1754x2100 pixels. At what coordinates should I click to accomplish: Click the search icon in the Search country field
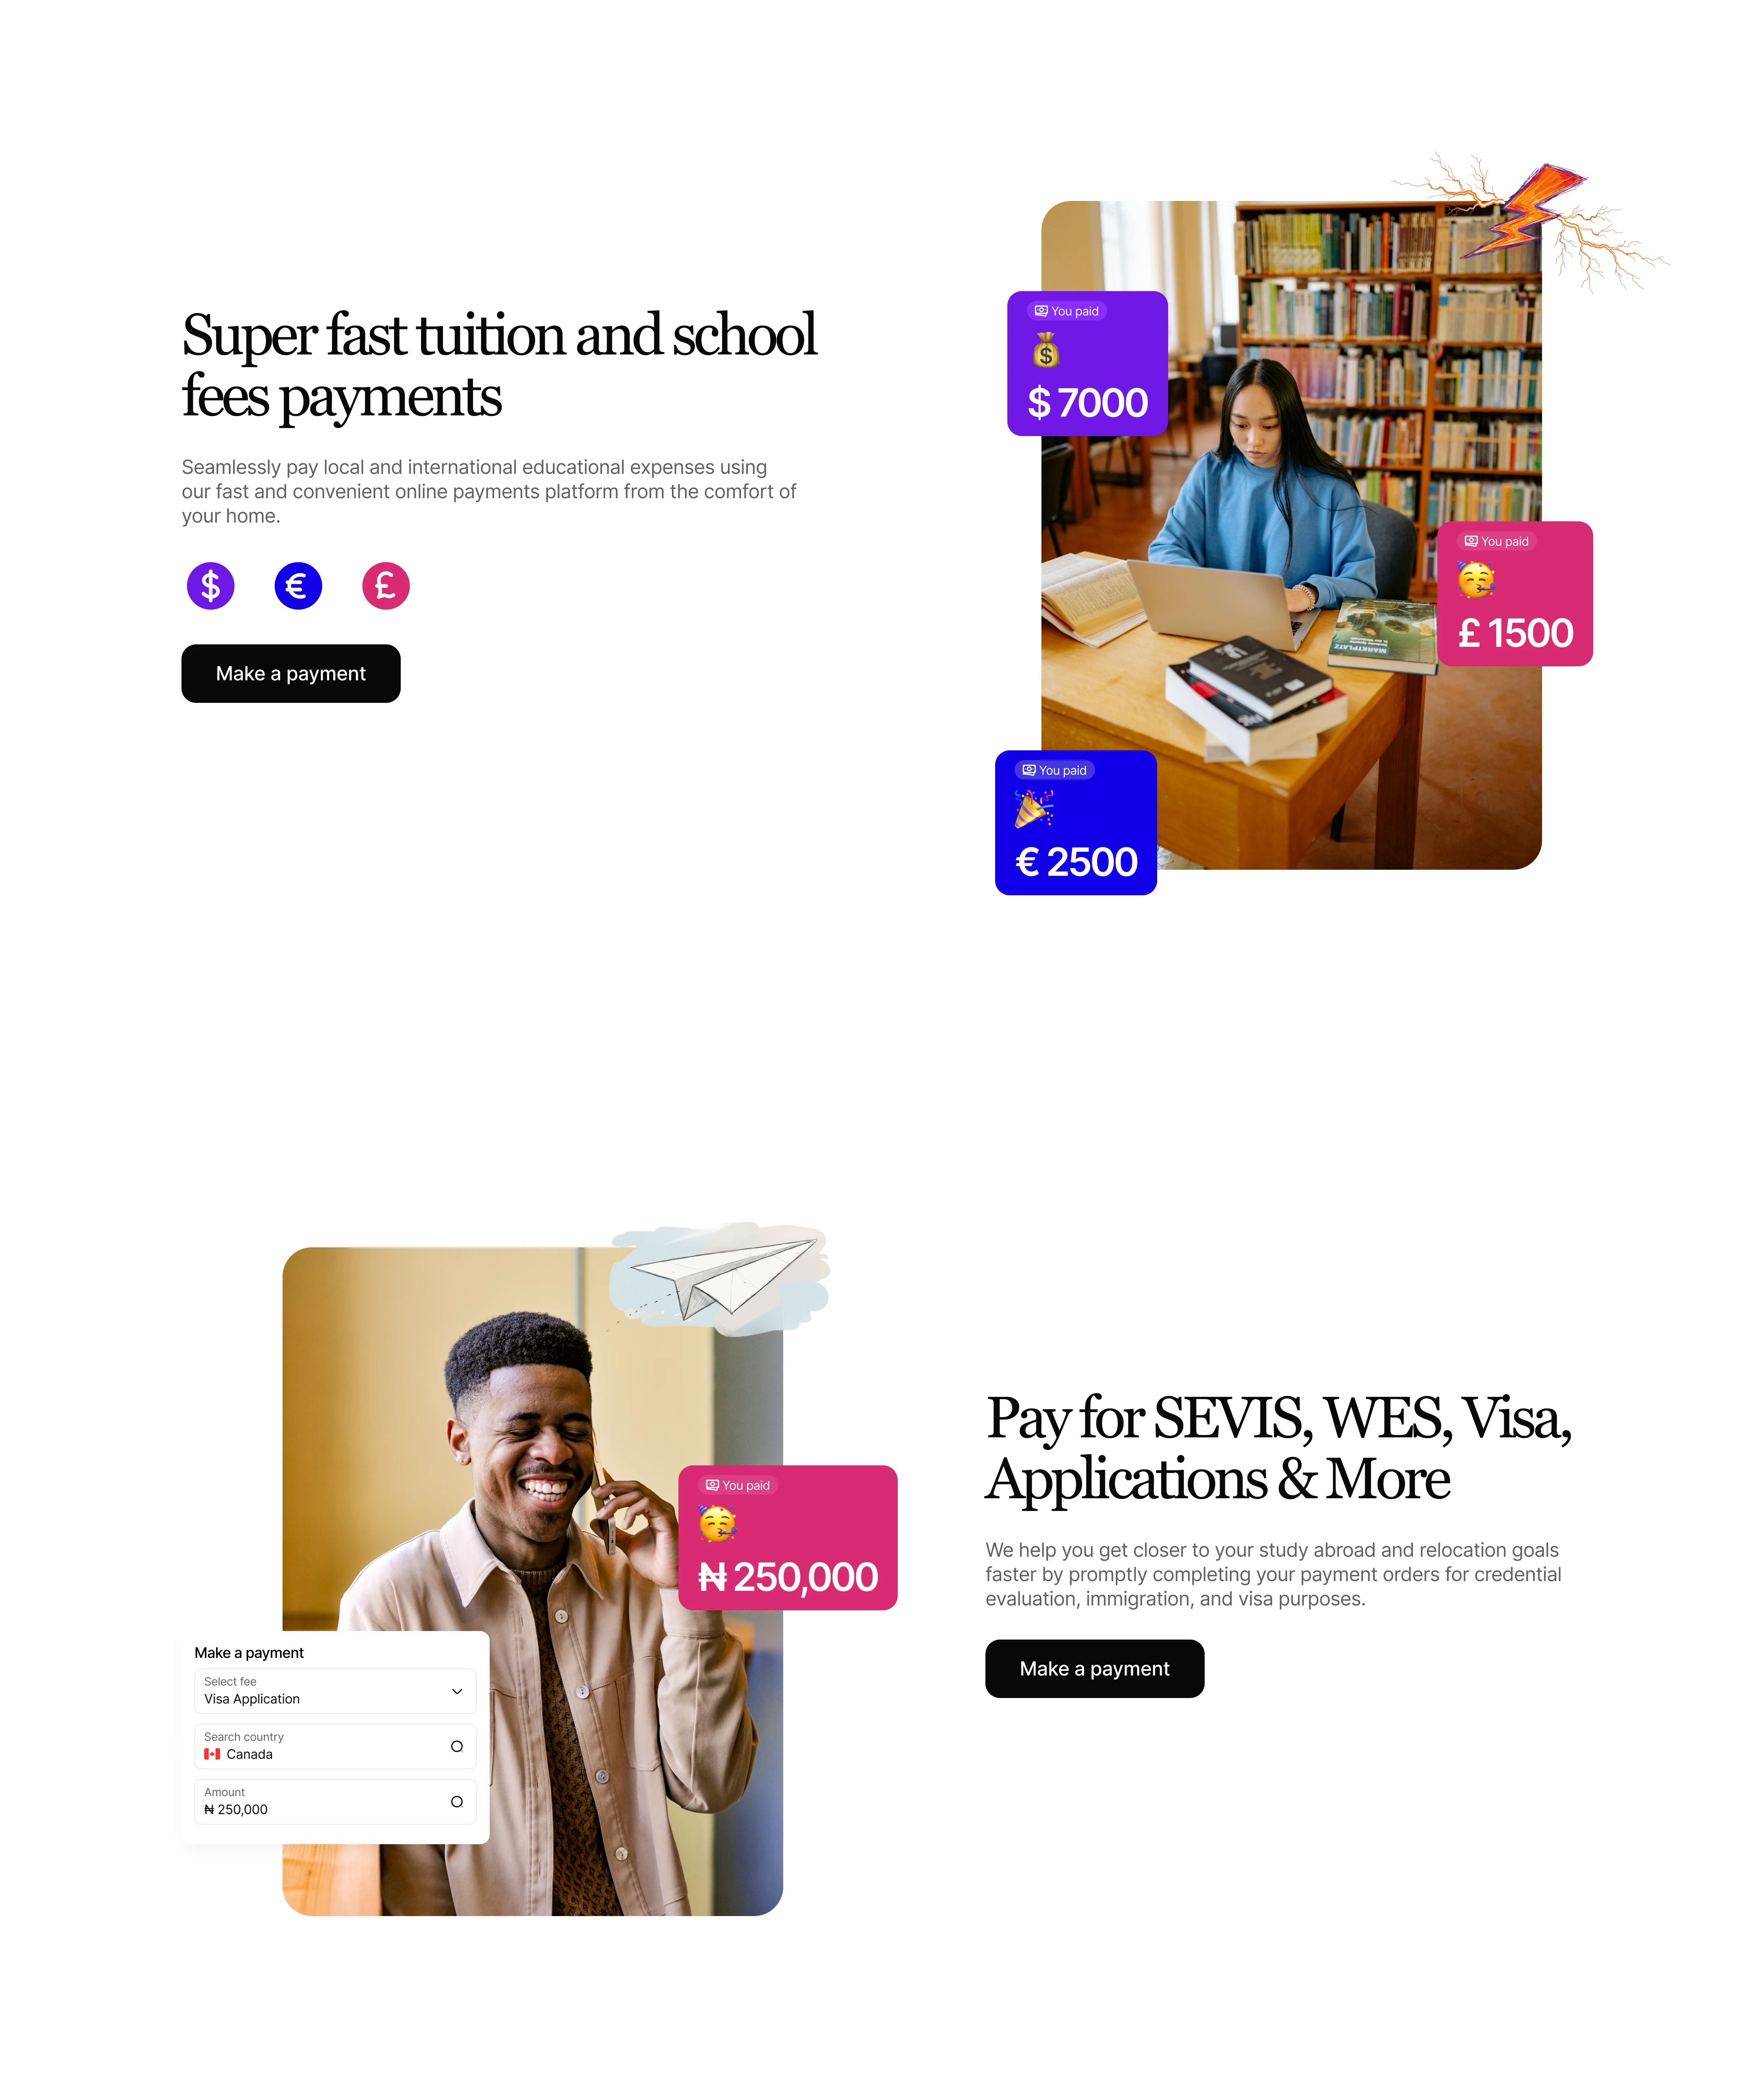pyautogui.click(x=457, y=1746)
